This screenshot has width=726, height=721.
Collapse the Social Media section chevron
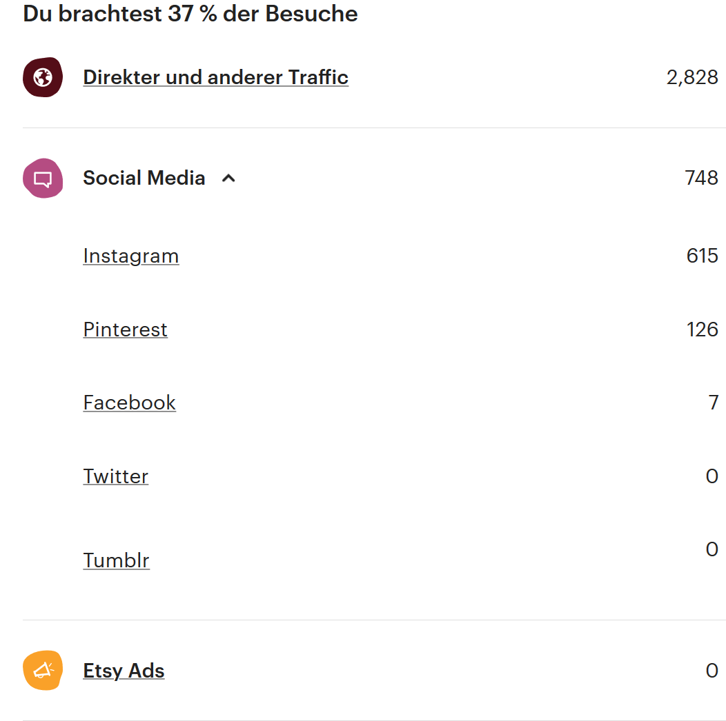tap(228, 178)
